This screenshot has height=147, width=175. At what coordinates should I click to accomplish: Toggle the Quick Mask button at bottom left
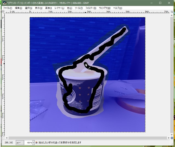pos(3,138)
